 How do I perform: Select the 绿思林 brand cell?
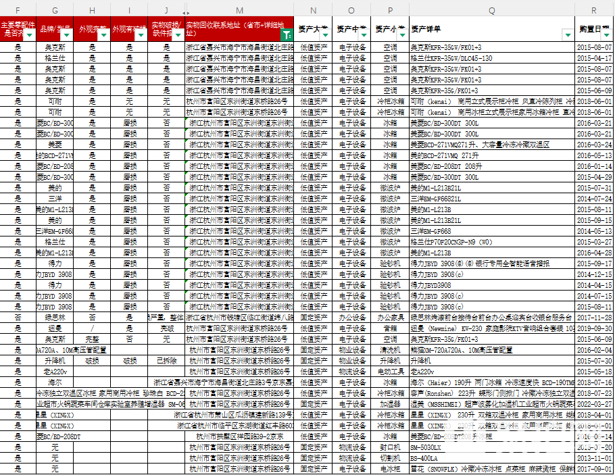(55, 318)
